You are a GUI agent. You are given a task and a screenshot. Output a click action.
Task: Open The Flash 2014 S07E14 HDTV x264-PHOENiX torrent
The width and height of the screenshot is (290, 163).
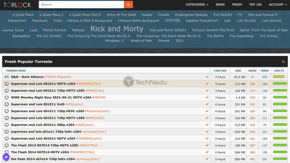tap(52, 152)
